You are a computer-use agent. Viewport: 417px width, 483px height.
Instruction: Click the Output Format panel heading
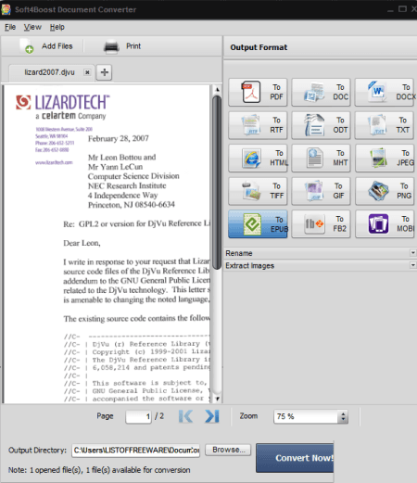pyautogui.click(x=259, y=47)
